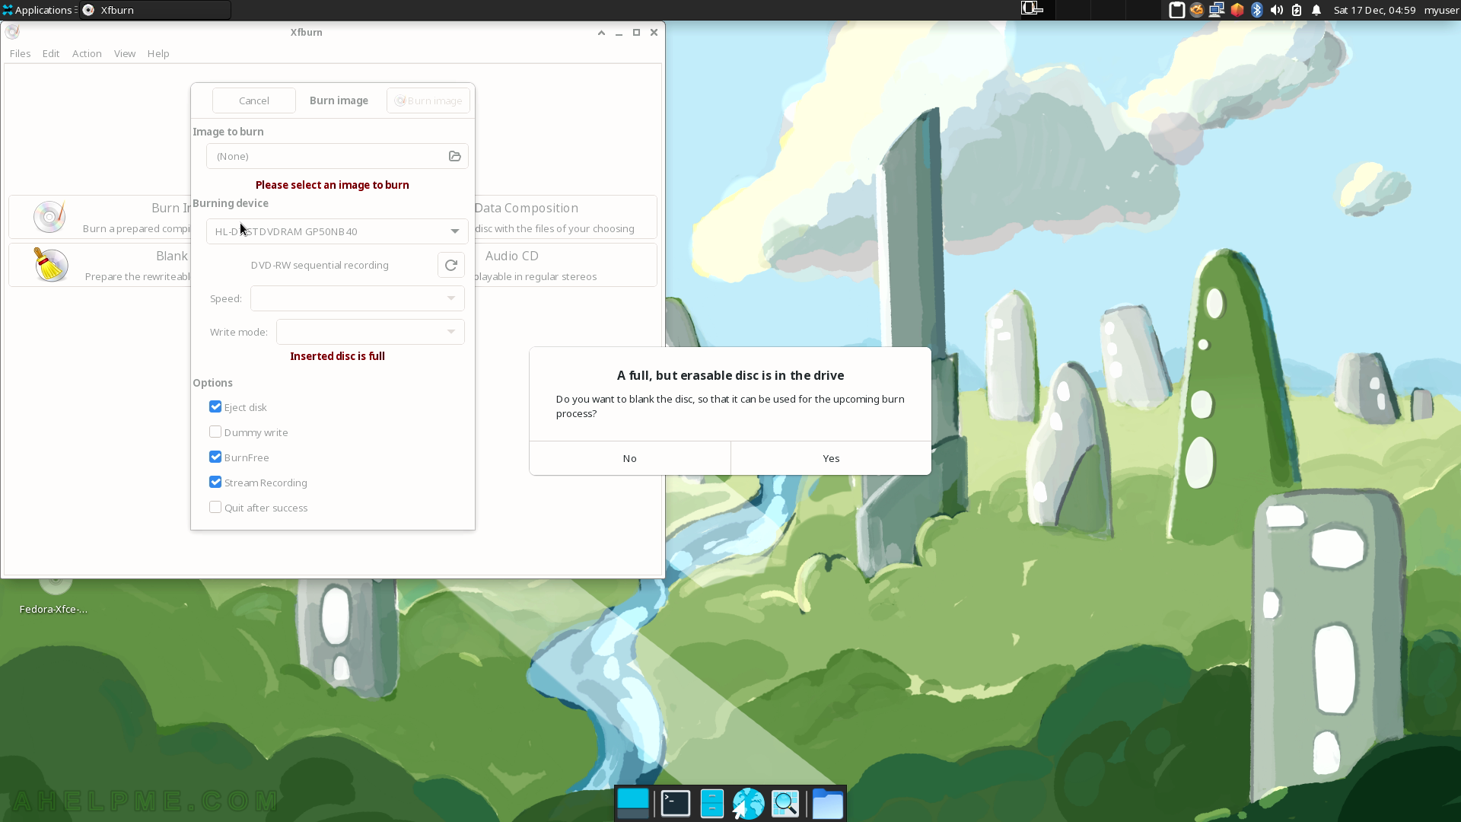Launch the web browser globe dock icon
The height and width of the screenshot is (822, 1461).
[749, 804]
